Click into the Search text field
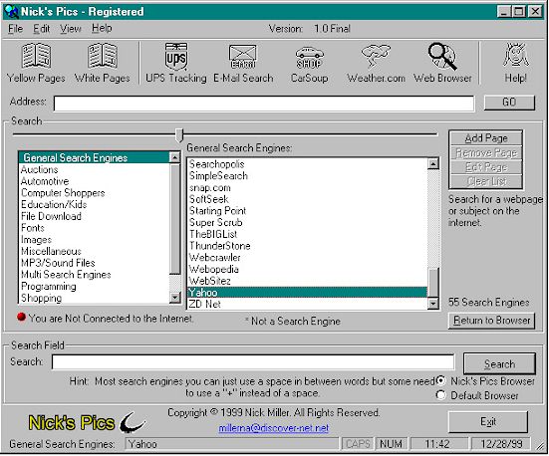Image resolution: width=549 pixels, height=456 pixels. pyautogui.click(x=253, y=361)
